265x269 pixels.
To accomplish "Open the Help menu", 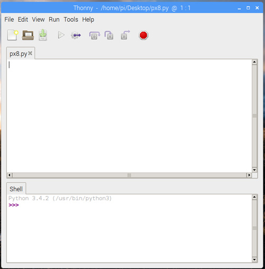I will [88, 20].
